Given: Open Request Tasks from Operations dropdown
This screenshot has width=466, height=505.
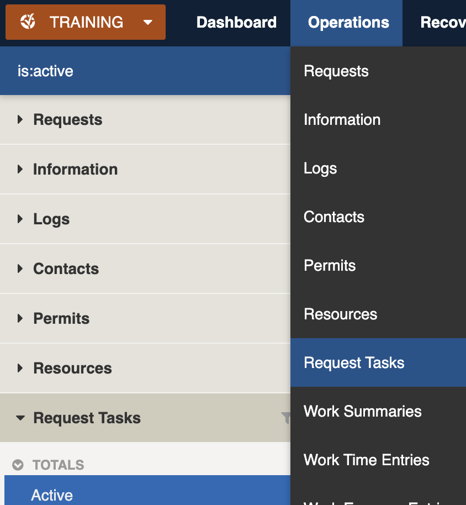Looking at the screenshot, I should [354, 363].
